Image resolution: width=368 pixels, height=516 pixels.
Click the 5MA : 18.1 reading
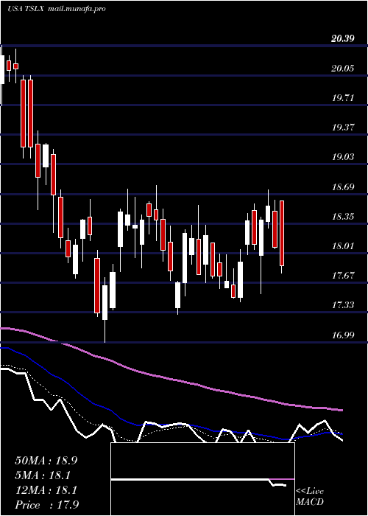tap(43, 475)
